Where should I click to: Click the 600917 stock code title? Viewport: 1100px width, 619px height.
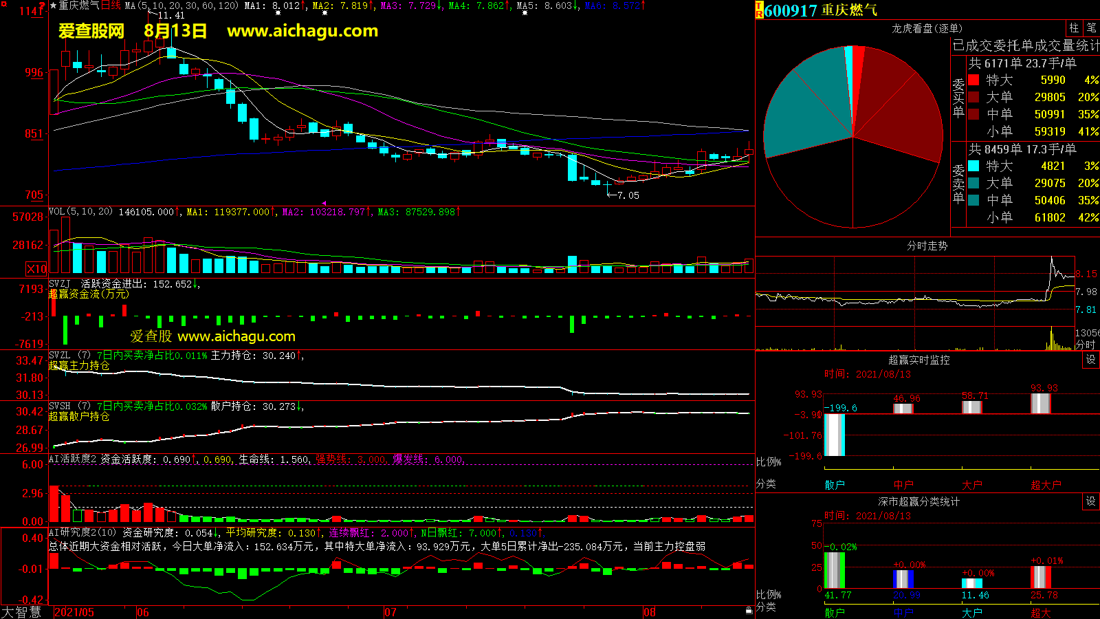coord(791,10)
